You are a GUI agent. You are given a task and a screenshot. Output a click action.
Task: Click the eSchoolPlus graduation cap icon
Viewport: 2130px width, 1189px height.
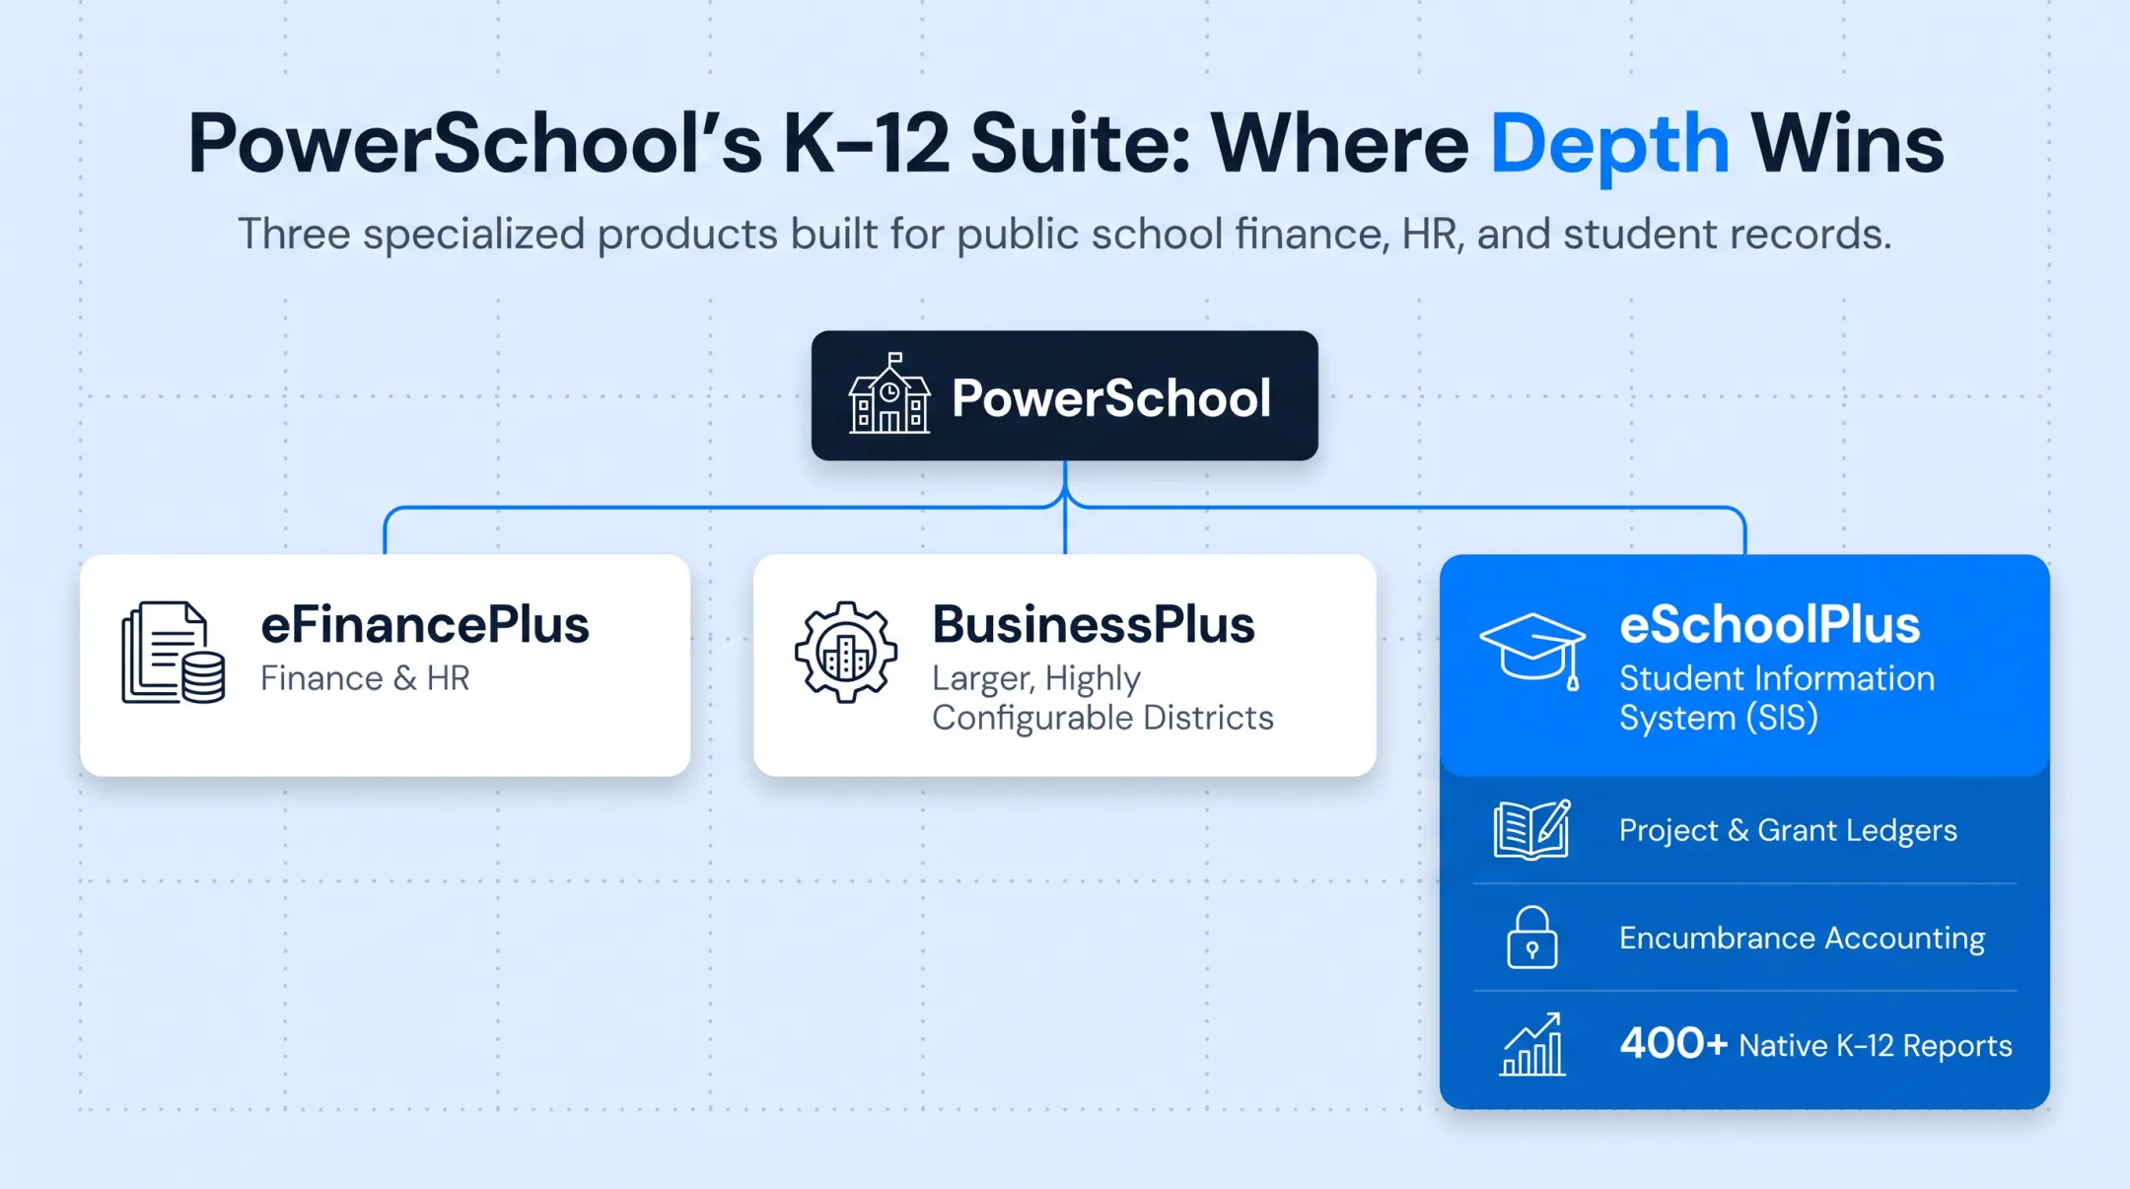coord(1533,651)
